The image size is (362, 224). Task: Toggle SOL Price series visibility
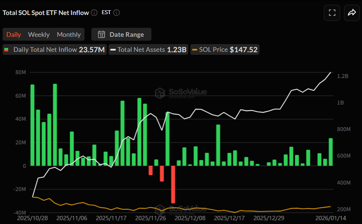pyautogui.click(x=225, y=50)
